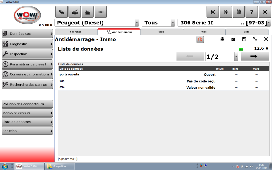Open Fonction submenu

coord(27,131)
